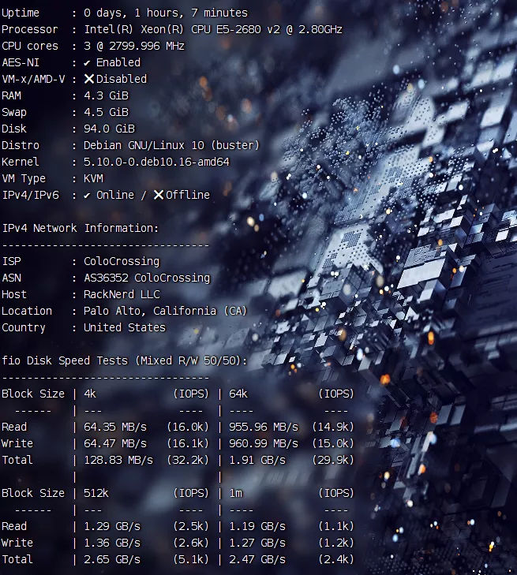Viewport: 517px width, 575px height.
Task: Click the Host value 'RackNerd LLC'
Action: (122, 294)
